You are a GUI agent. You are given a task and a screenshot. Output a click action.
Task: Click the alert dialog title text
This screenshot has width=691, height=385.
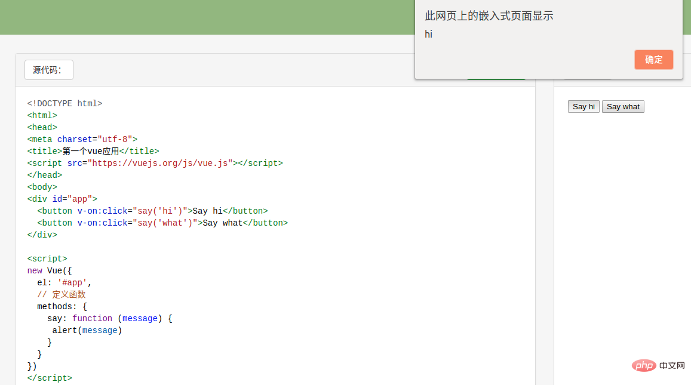(489, 16)
